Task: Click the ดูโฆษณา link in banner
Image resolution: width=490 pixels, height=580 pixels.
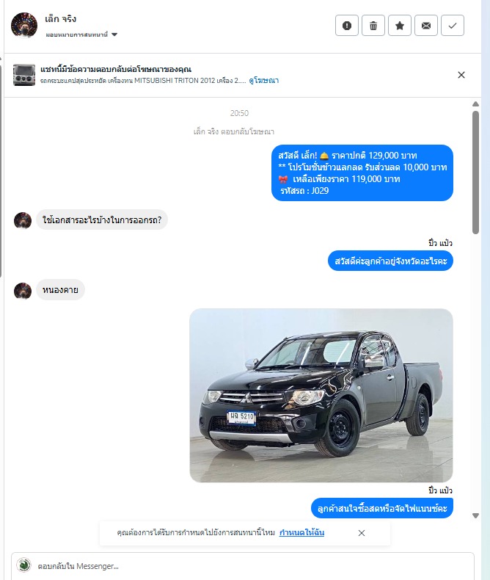Action: [264, 80]
